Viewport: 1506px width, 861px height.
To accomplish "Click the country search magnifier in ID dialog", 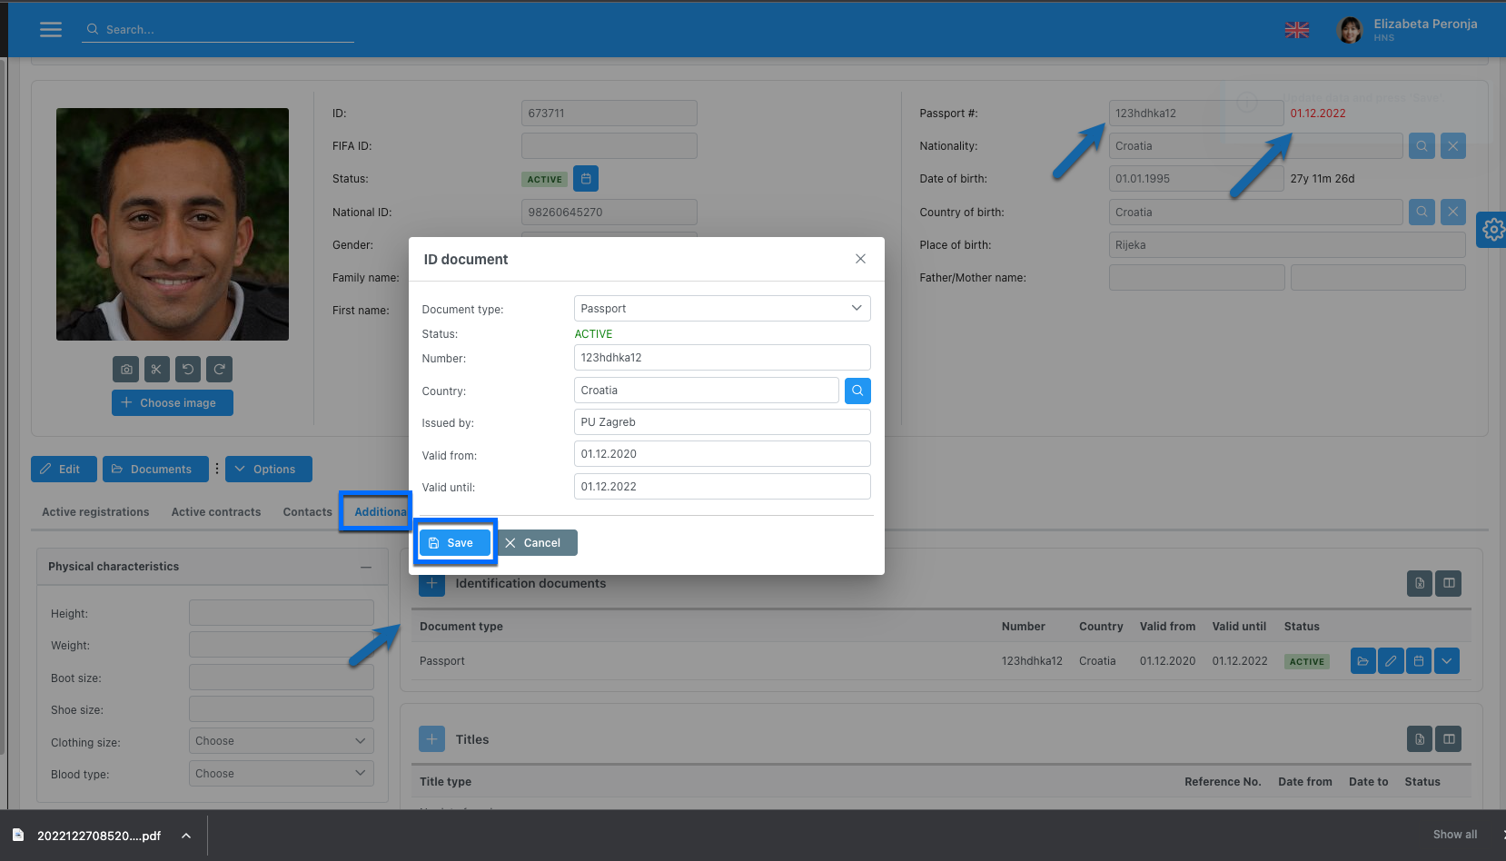I will tap(857, 391).
